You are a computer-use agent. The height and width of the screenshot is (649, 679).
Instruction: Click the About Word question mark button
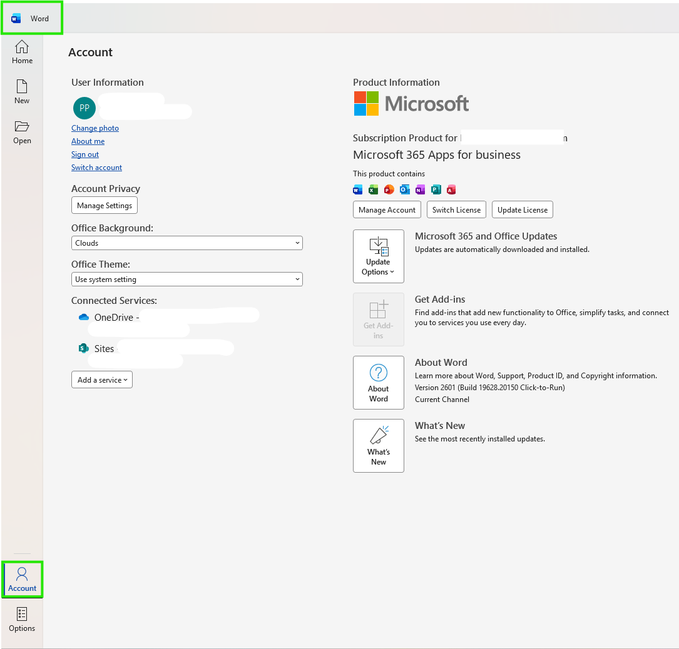pyautogui.click(x=379, y=383)
